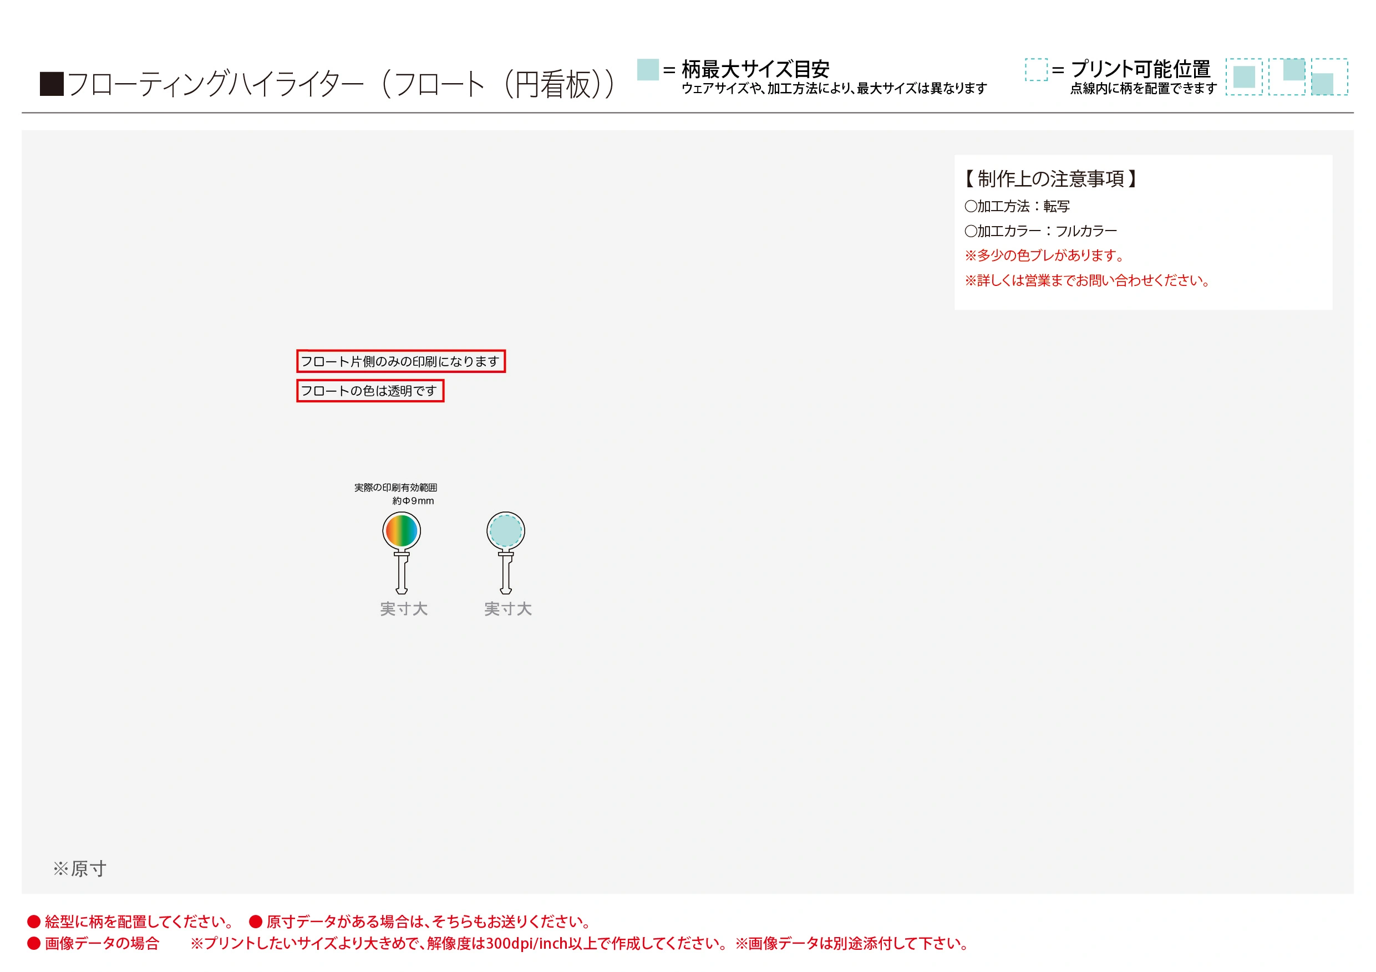
Task: Click the black square before the title
Action: (52, 84)
